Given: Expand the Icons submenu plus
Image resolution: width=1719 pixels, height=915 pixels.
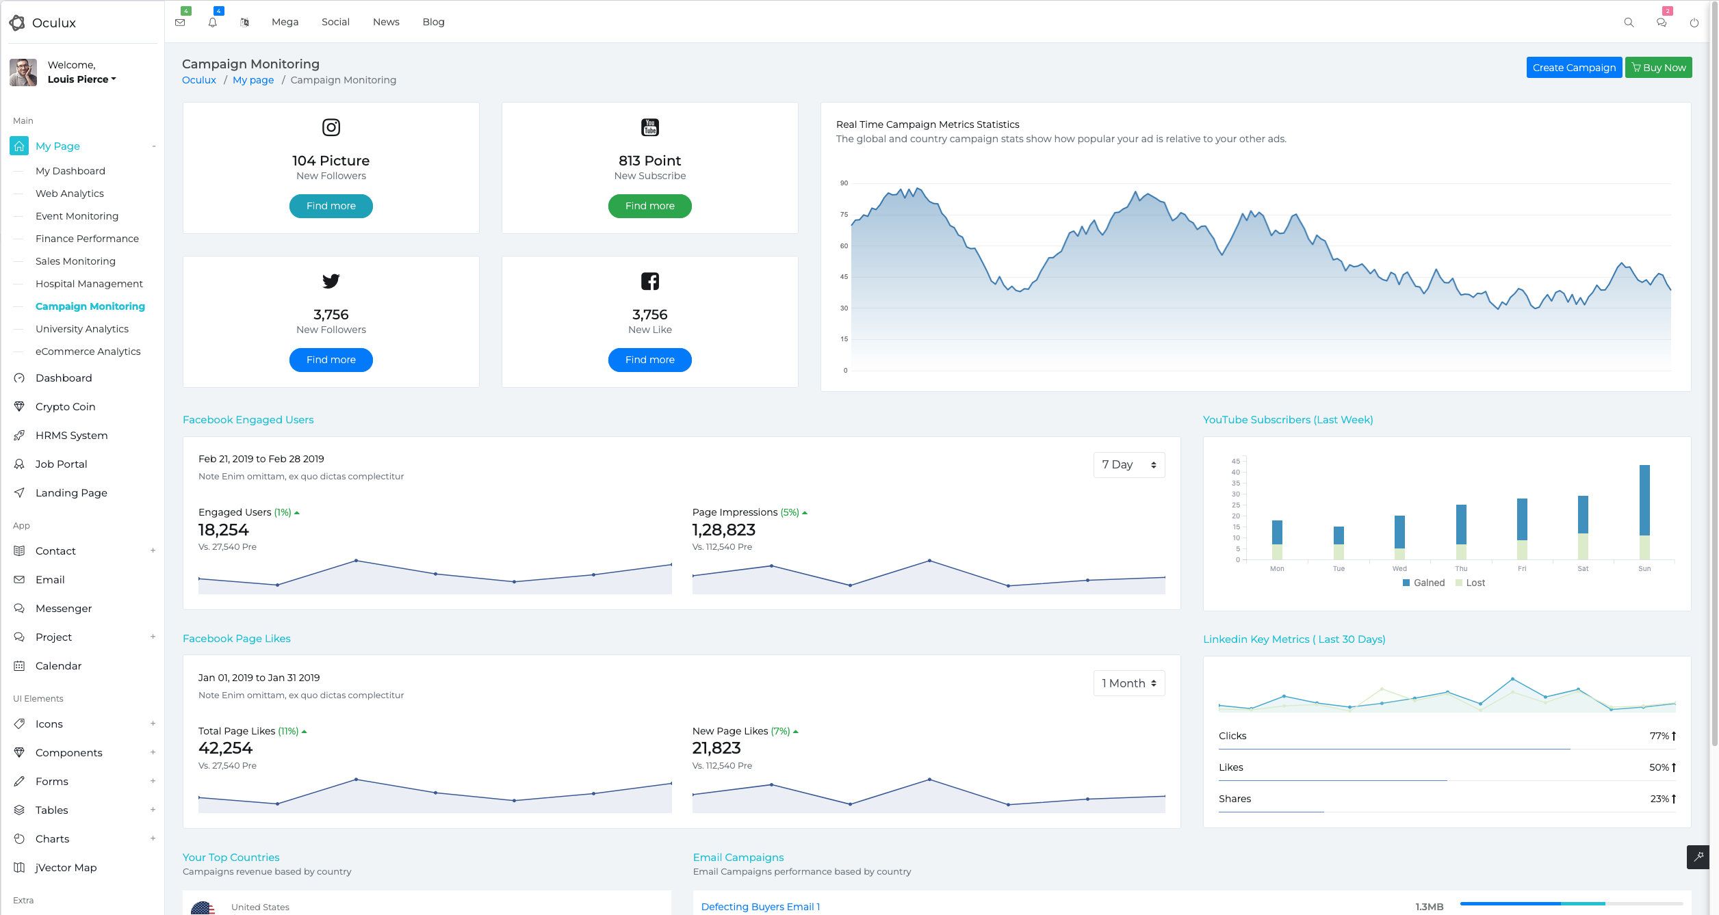Looking at the screenshot, I should click(153, 724).
